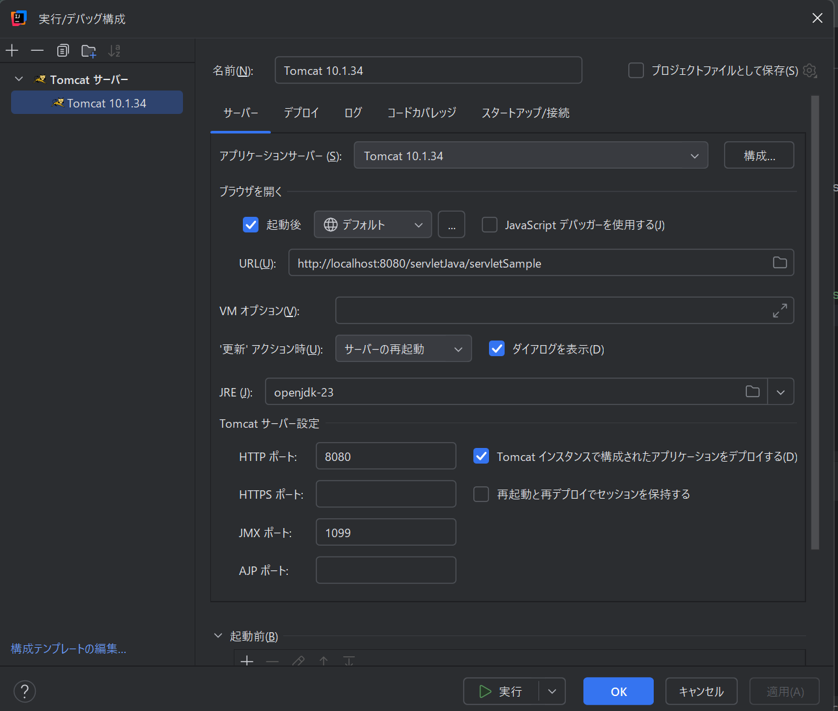Switch to the デプロイ tab
This screenshot has width=838, height=711.
[301, 113]
